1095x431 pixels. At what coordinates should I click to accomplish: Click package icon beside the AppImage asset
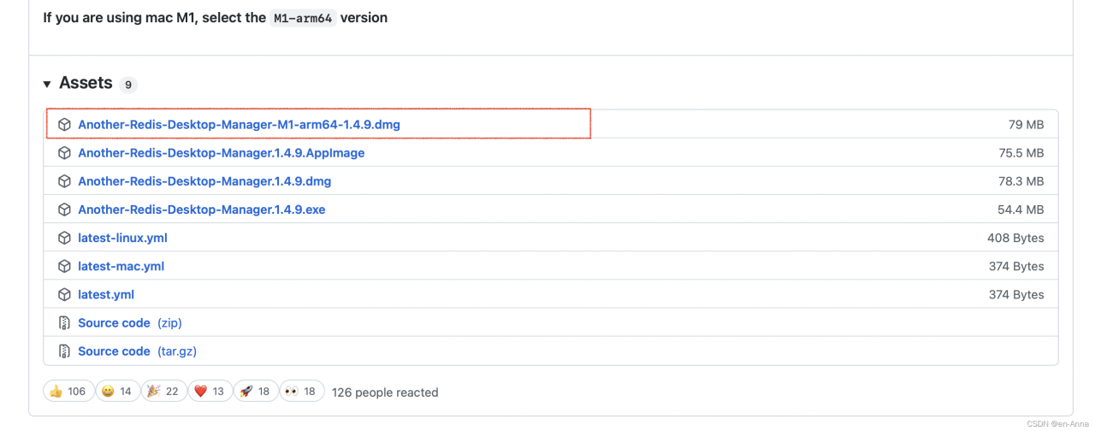tap(64, 153)
